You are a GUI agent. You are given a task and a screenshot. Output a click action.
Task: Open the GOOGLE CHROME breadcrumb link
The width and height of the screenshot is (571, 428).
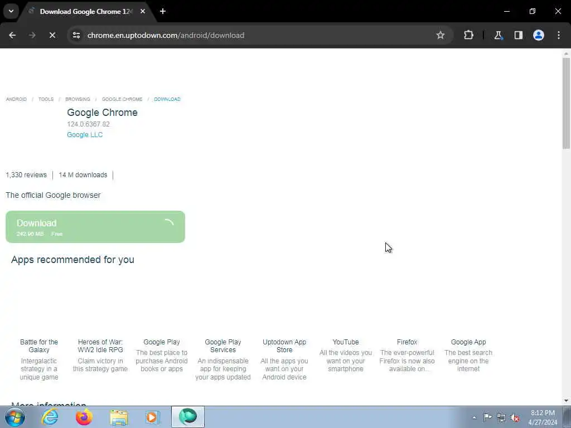click(122, 99)
